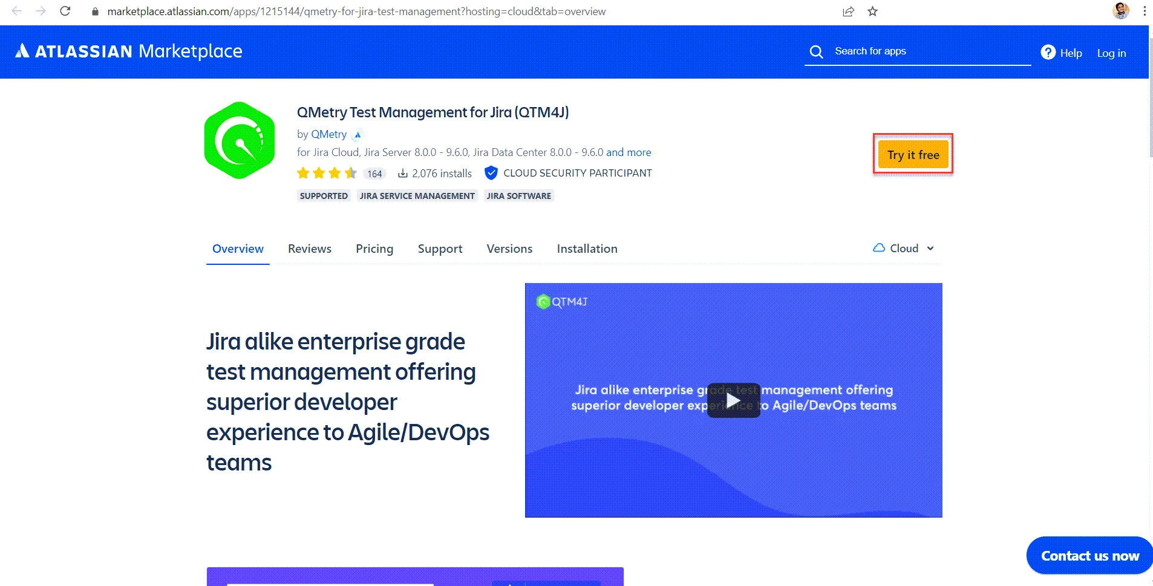Click the 'and more' compatibility link
The width and height of the screenshot is (1153, 586).
click(x=629, y=152)
